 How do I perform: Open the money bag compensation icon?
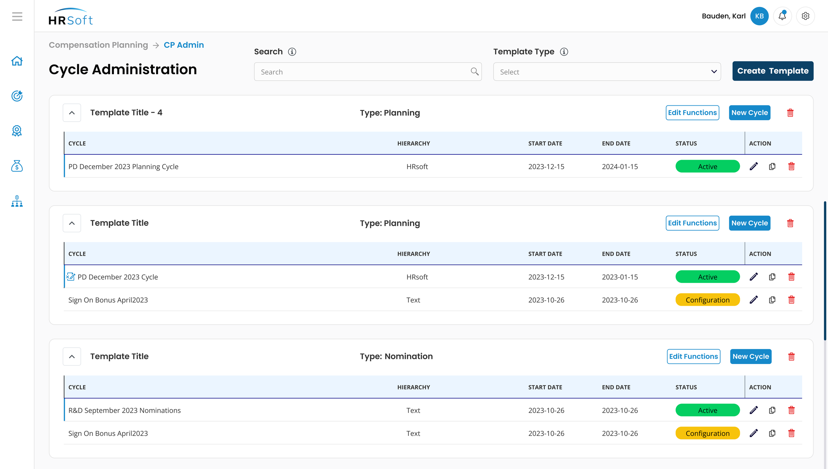click(x=17, y=166)
